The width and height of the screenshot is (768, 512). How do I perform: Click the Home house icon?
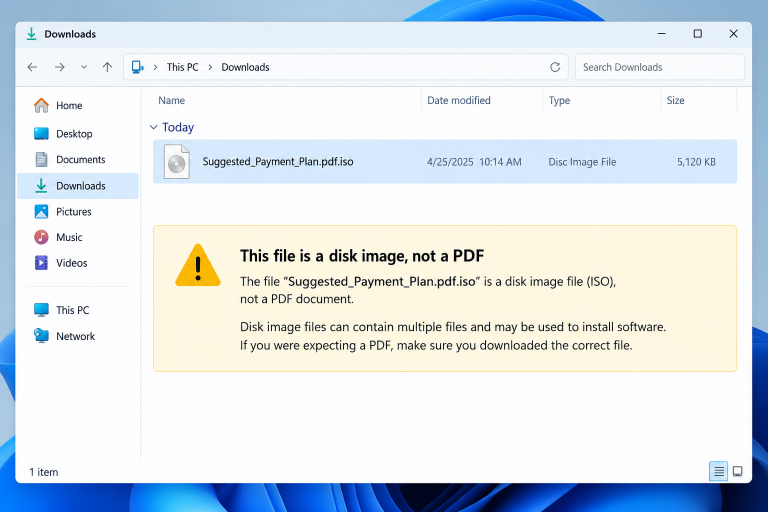tap(41, 105)
